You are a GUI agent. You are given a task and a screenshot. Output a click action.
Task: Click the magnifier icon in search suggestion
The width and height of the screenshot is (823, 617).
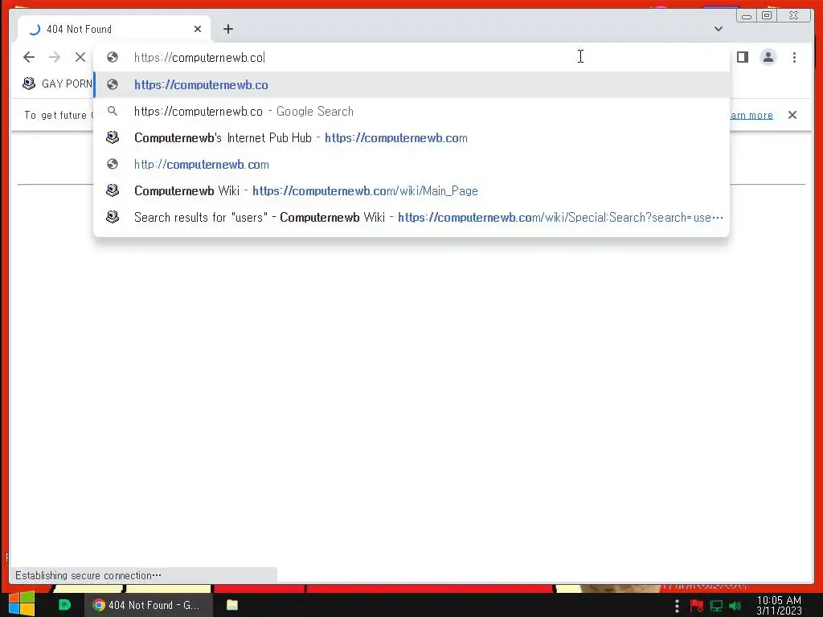[112, 111]
